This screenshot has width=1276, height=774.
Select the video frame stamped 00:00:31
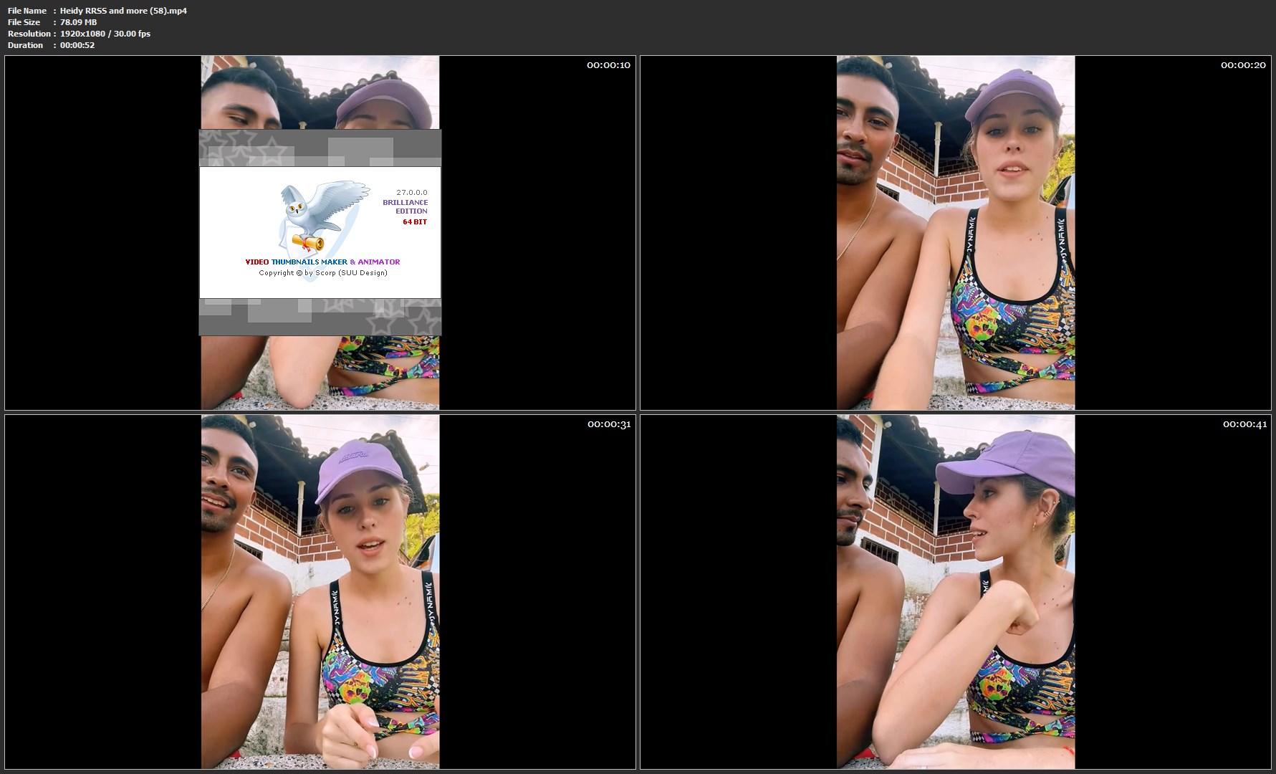point(320,592)
